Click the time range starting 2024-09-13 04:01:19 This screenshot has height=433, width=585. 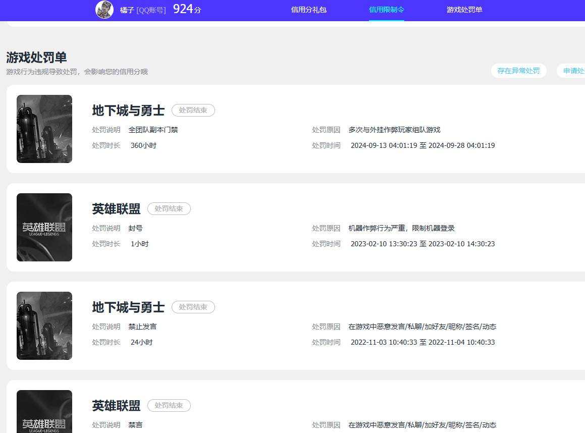[x=422, y=145]
